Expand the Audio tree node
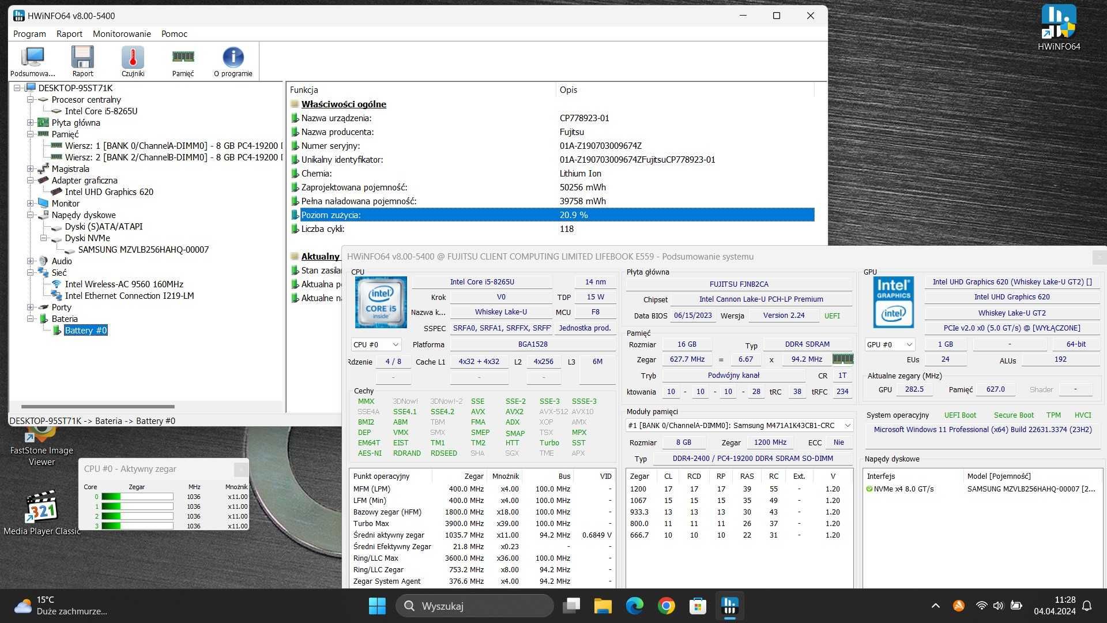Image resolution: width=1107 pixels, height=623 pixels. pyautogui.click(x=30, y=261)
